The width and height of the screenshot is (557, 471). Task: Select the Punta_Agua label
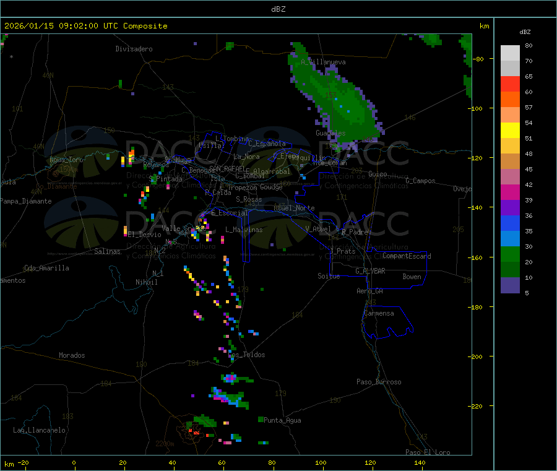[x=282, y=420]
